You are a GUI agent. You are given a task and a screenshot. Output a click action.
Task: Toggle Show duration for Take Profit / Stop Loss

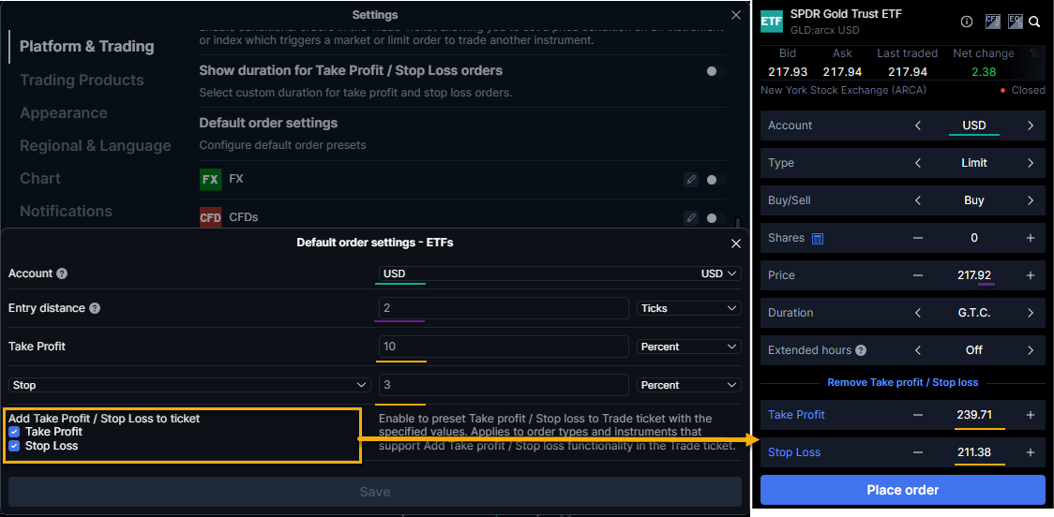coord(715,71)
